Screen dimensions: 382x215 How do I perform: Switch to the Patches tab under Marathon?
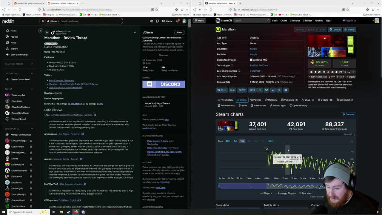(x=256, y=100)
